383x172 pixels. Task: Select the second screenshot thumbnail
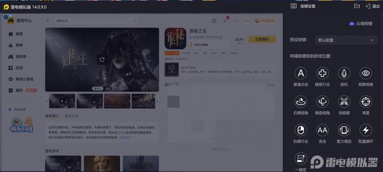pos(90,101)
